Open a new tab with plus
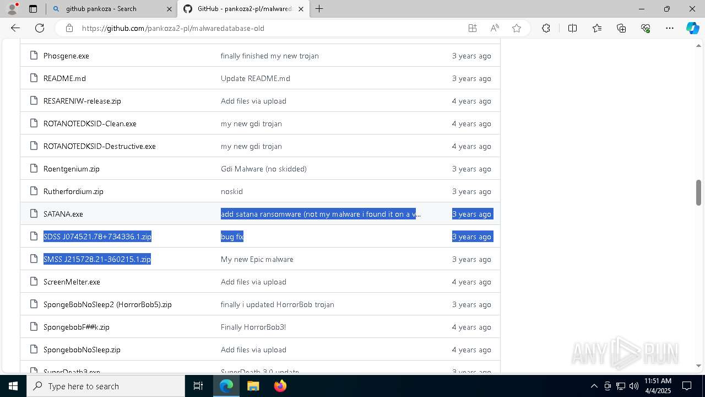Viewport: 705px width, 397px height. (319, 9)
